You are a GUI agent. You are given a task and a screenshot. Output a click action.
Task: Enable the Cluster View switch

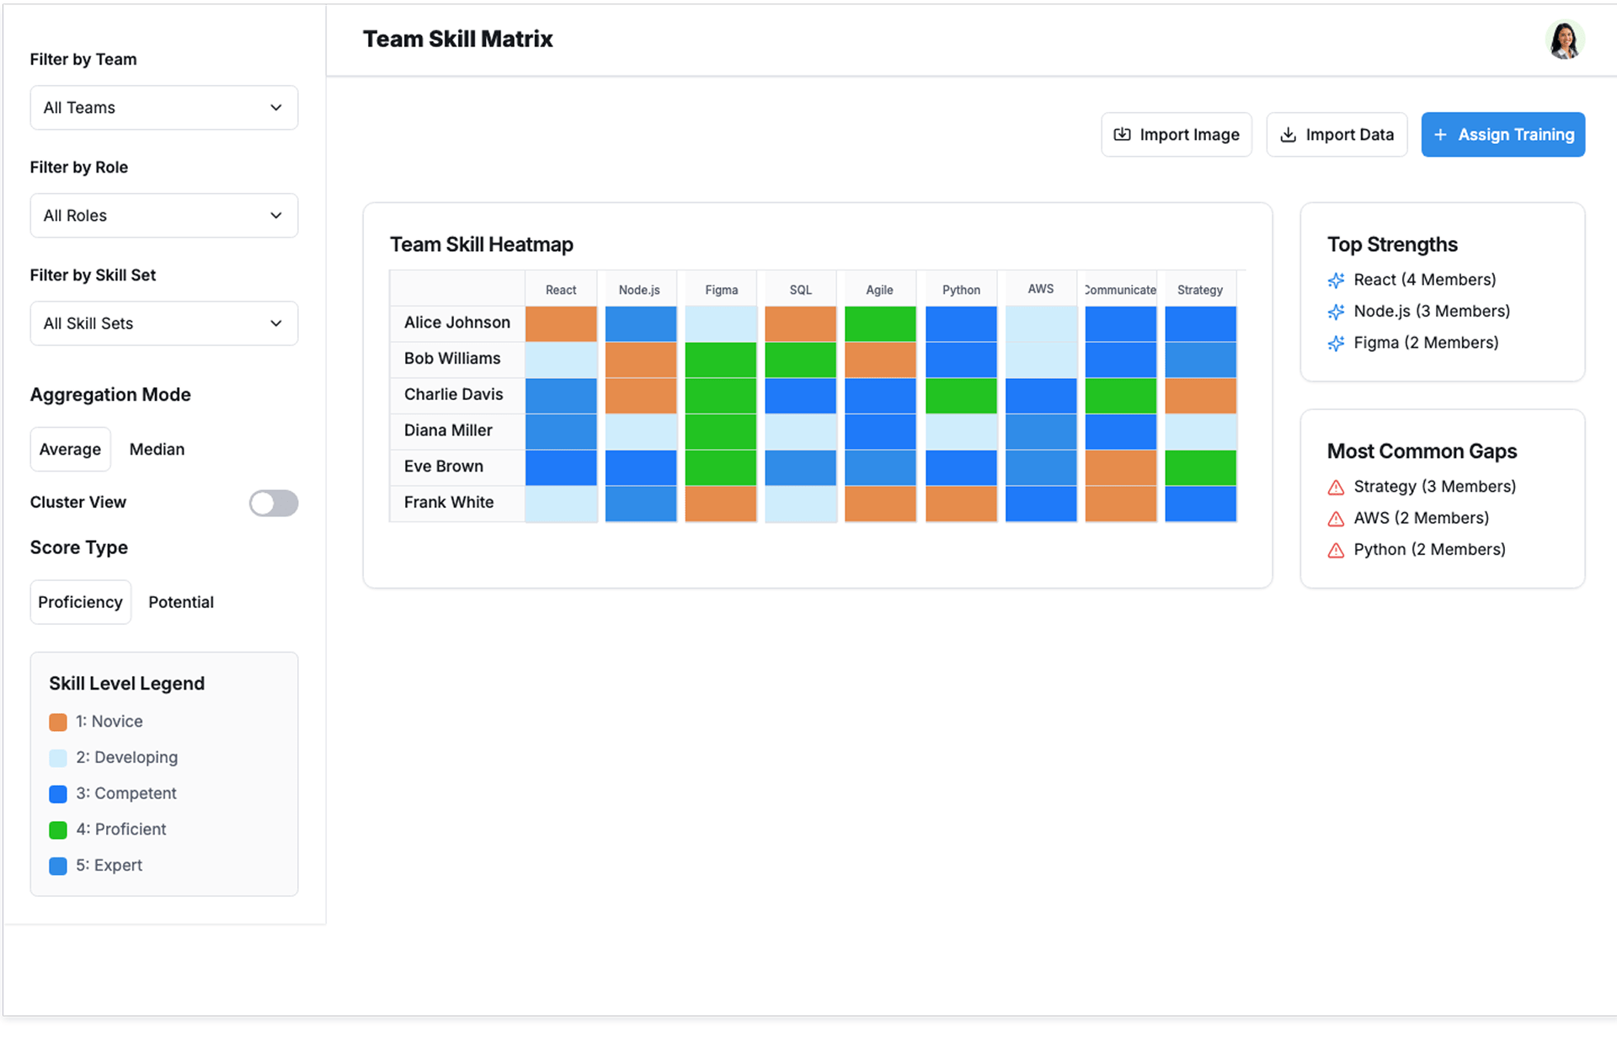273,503
